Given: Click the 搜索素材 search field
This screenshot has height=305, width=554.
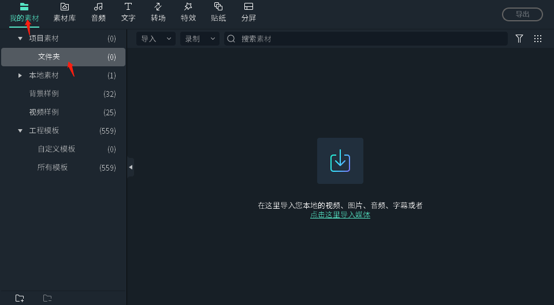Looking at the screenshot, I should 370,39.
